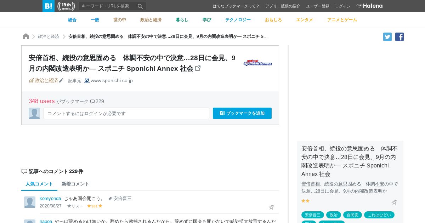Go to home via breadcrumb house icon
425x223 pixels.
pyautogui.click(x=26, y=36)
